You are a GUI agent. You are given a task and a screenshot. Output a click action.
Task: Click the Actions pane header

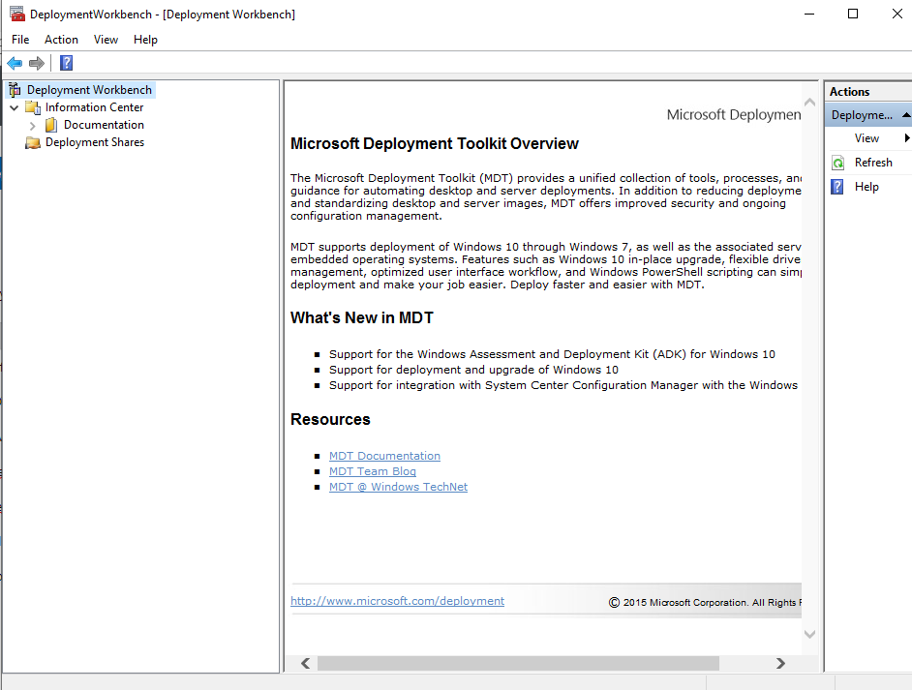click(x=867, y=92)
